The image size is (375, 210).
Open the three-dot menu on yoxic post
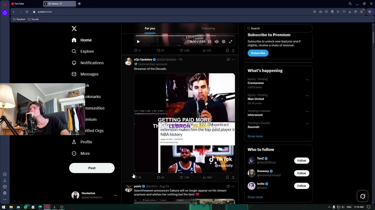coord(233,186)
